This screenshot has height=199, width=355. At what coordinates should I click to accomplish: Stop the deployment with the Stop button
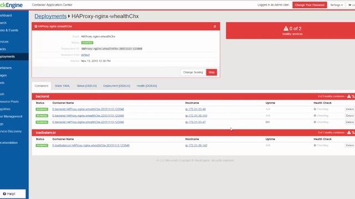[211, 72]
